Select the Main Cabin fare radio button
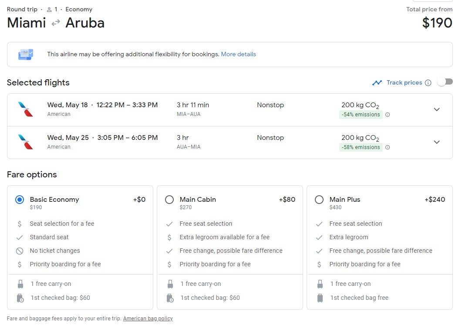Screen dimensions: 459x326 point(169,200)
